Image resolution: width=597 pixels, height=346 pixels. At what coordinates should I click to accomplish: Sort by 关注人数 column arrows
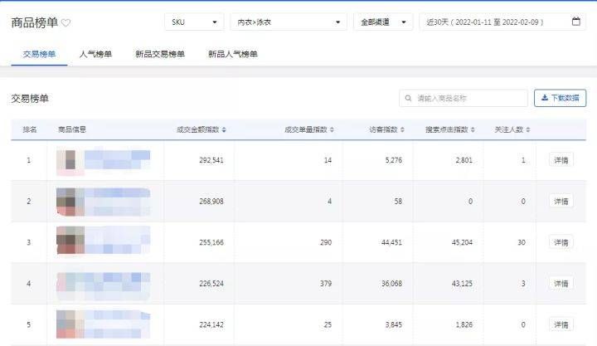pos(529,130)
